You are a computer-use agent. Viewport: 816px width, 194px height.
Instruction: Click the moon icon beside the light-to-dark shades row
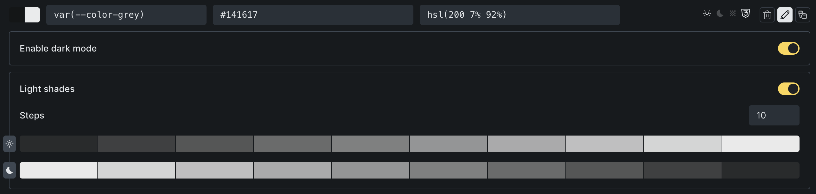[x=10, y=170]
